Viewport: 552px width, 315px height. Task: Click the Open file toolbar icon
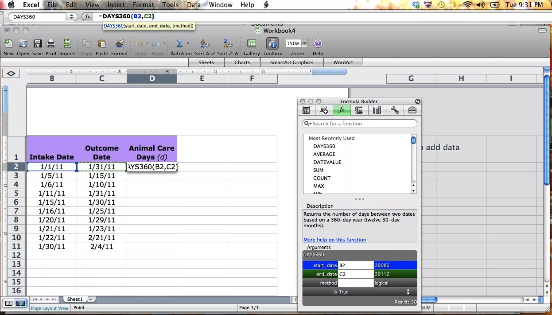pyautogui.click(x=23, y=43)
